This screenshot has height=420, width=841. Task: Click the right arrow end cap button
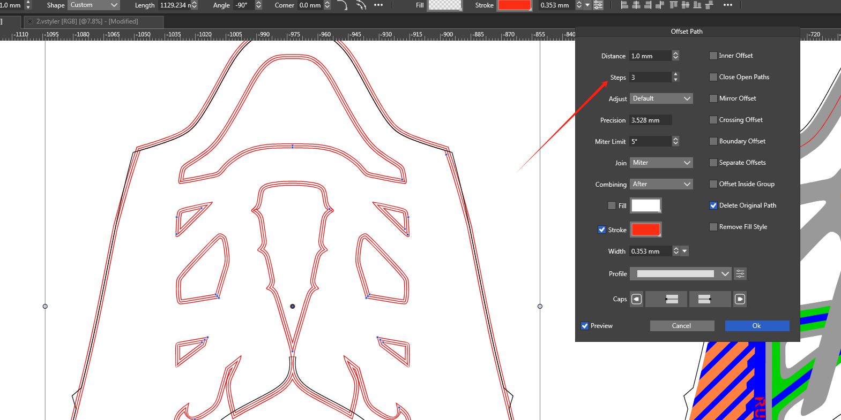(740, 299)
